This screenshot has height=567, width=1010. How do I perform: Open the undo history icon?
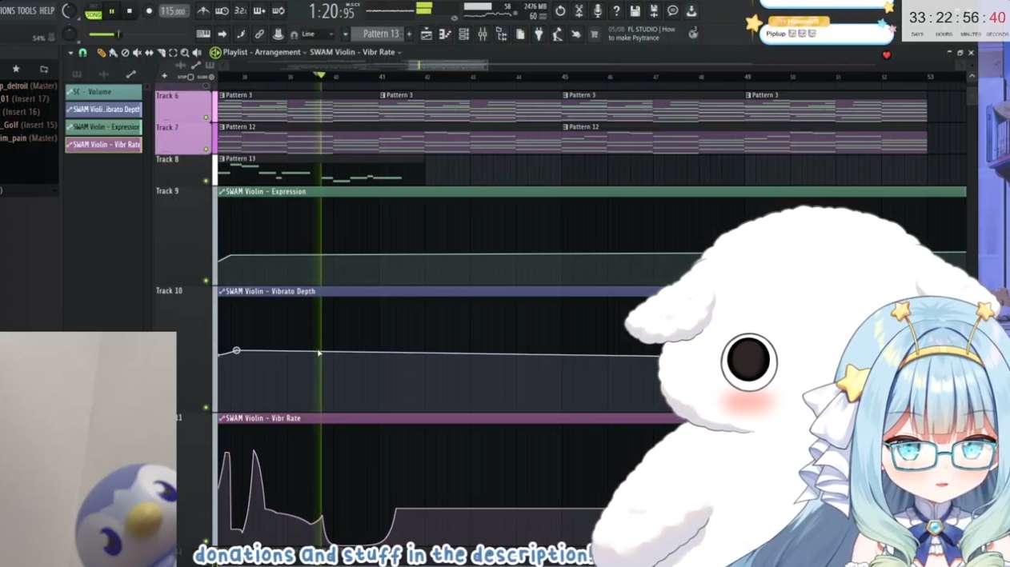click(x=560, y=11)
